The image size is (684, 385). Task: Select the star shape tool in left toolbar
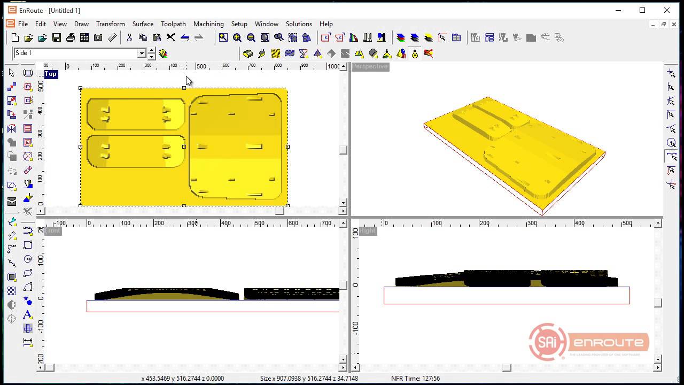pos(28,301)
